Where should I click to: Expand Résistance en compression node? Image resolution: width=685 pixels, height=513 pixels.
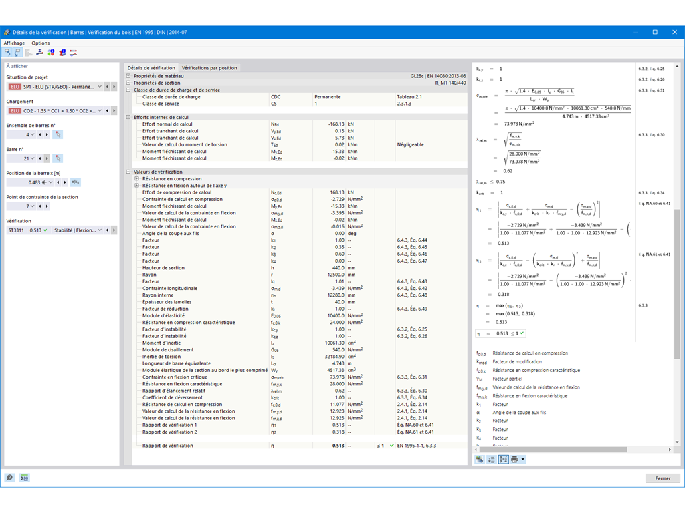tap(136, 179)
